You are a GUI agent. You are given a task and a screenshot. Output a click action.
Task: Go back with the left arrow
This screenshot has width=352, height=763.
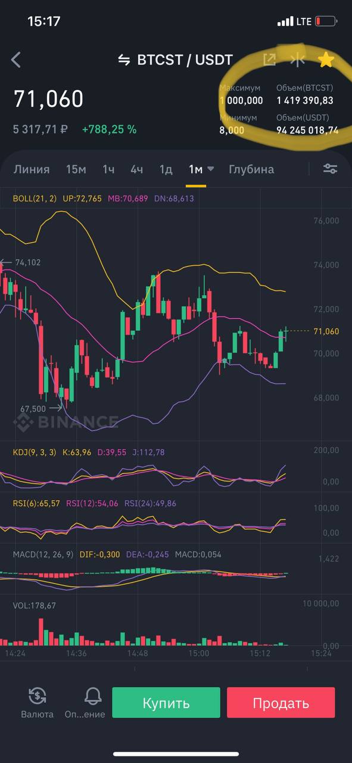coord(16,60)
